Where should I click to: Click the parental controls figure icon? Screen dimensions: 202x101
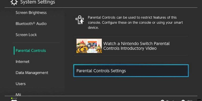pos(80,20)
